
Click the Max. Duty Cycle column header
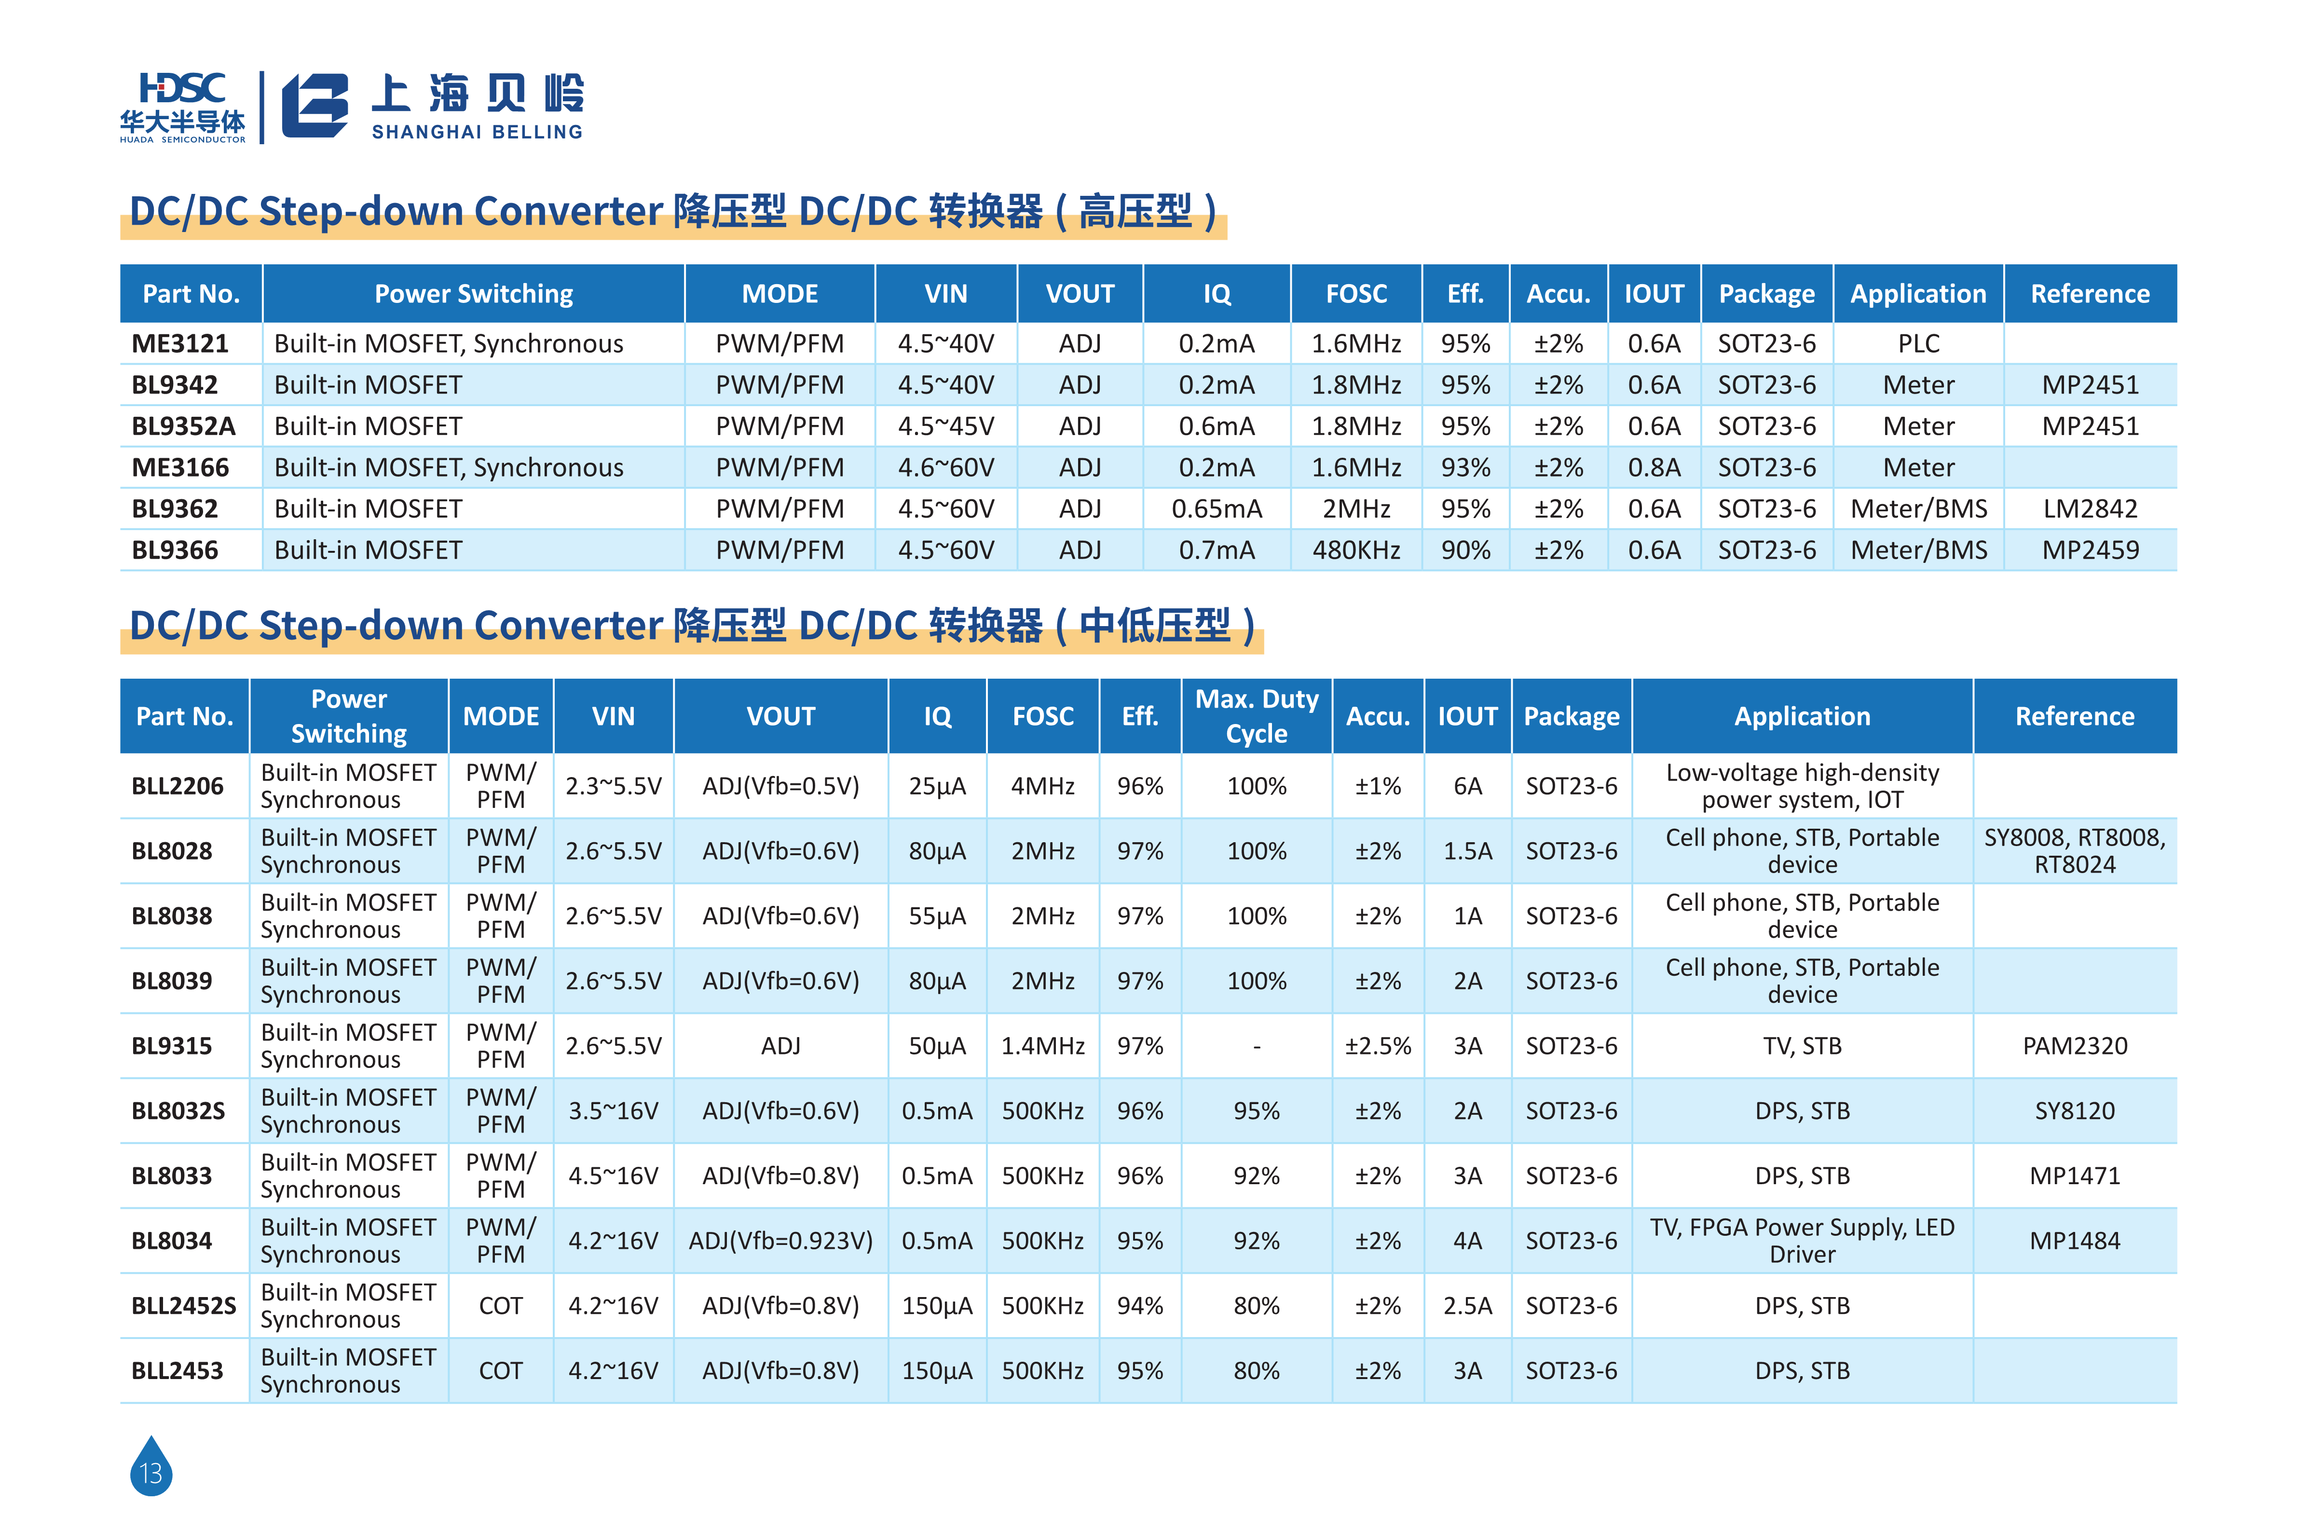1257,716
